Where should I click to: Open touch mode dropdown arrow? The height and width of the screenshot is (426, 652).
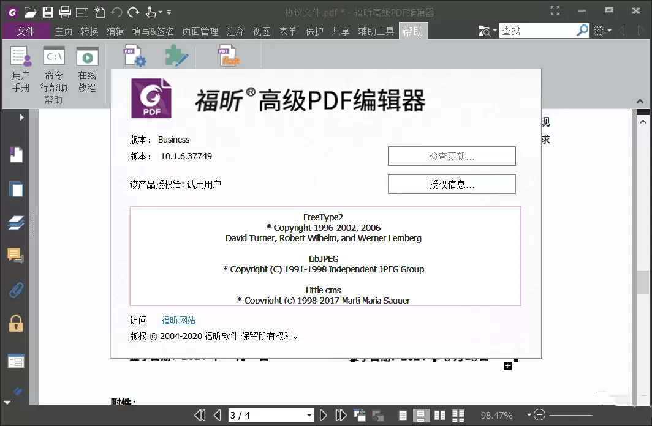coord(160,12)
